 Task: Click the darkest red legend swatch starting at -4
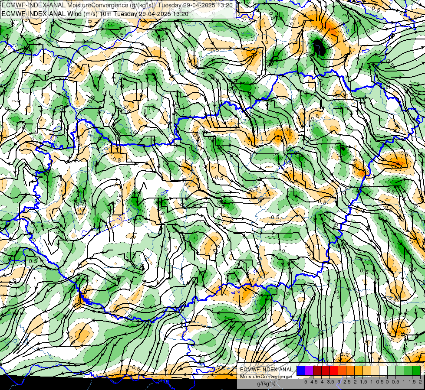point(317,371)
